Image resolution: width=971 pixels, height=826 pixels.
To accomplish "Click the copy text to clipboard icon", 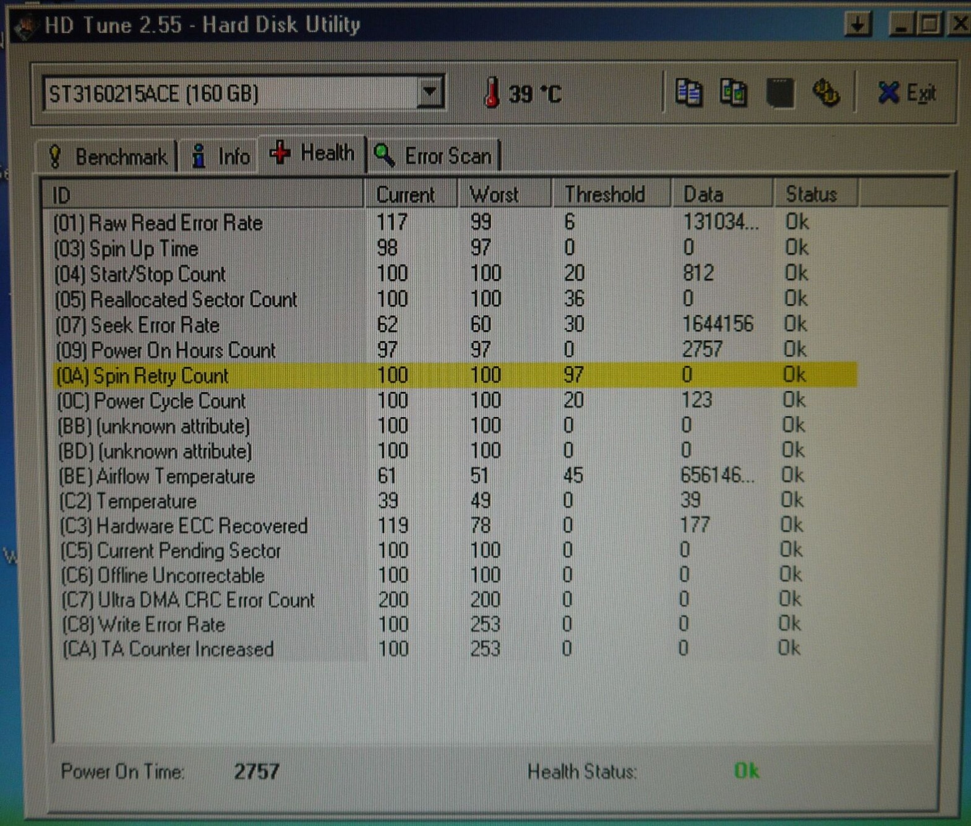I will coord(689,93).
